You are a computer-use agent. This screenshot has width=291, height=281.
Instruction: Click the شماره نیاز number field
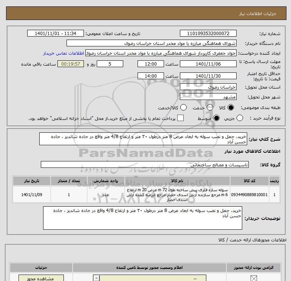208,33
